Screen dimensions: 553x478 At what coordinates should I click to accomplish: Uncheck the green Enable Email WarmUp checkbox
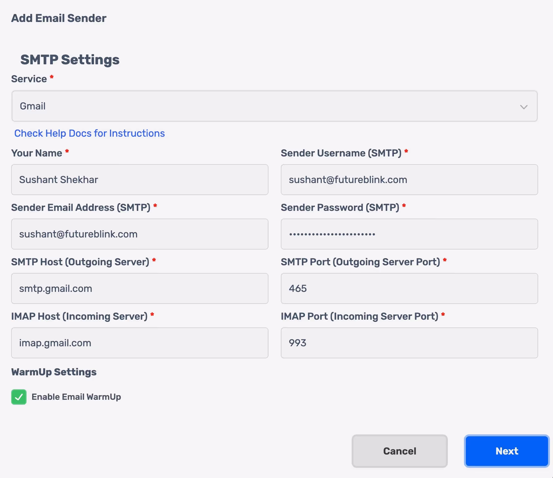click(x=19, y=397)
